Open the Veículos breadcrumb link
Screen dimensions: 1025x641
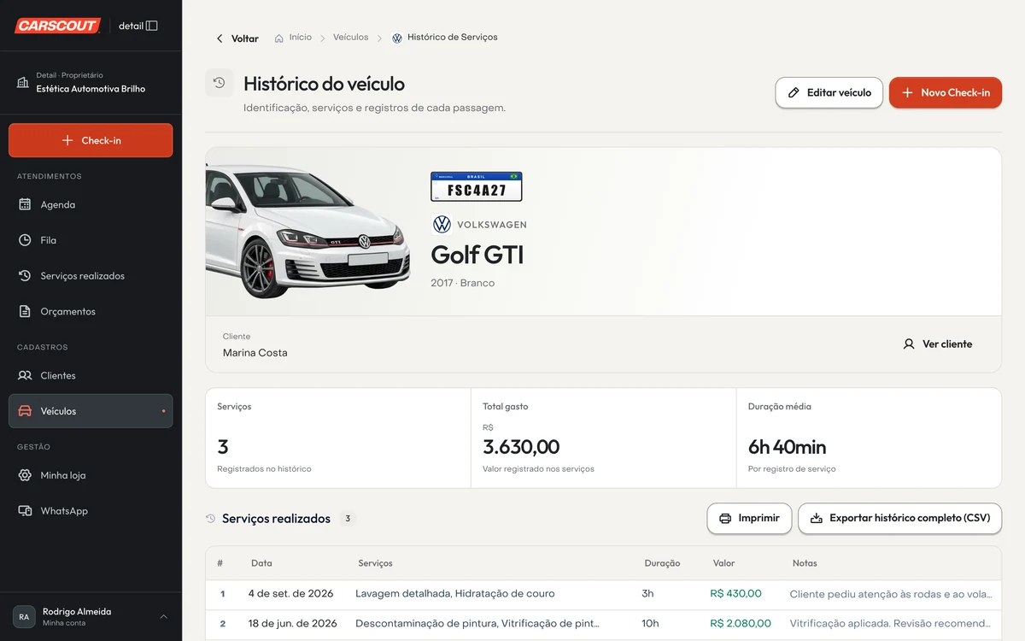pyautogui.click(x=350, y=38)
